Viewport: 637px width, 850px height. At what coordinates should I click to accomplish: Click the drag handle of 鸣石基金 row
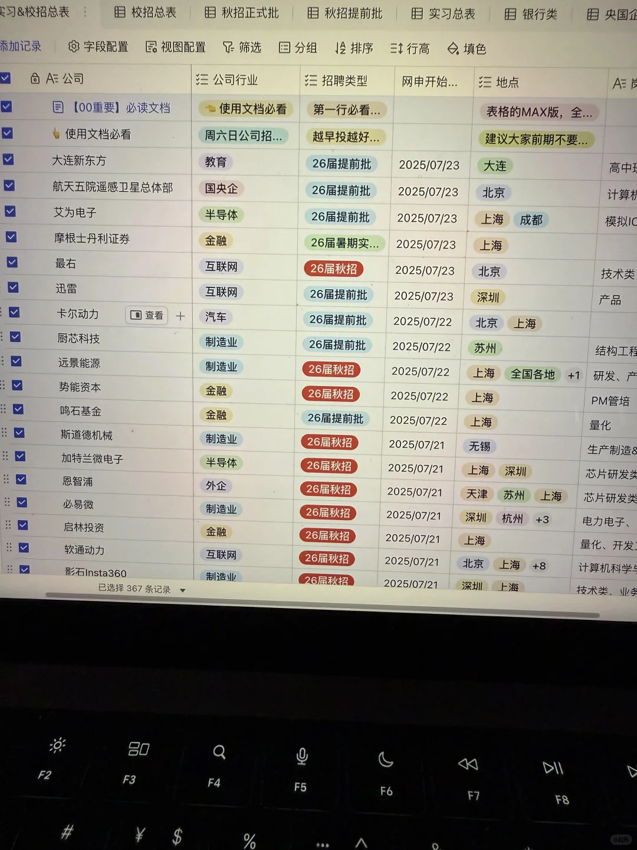click(x=4, y=408)
